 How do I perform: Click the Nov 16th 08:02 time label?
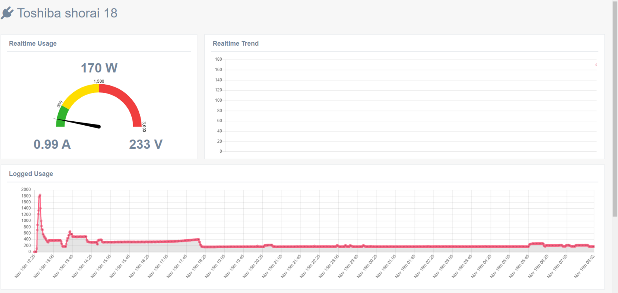click(x=584, y=266)
